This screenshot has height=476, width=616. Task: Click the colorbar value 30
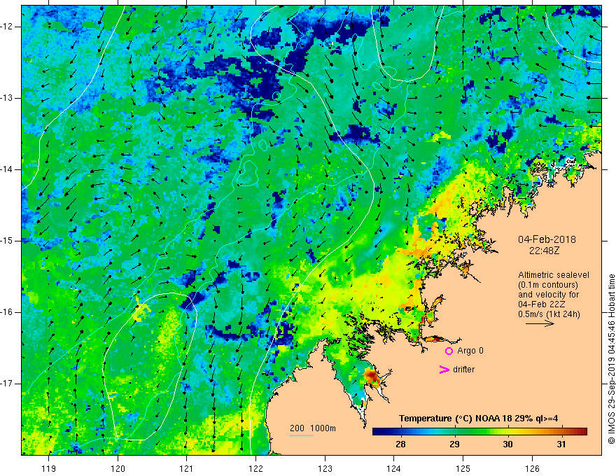coord(507,444)
